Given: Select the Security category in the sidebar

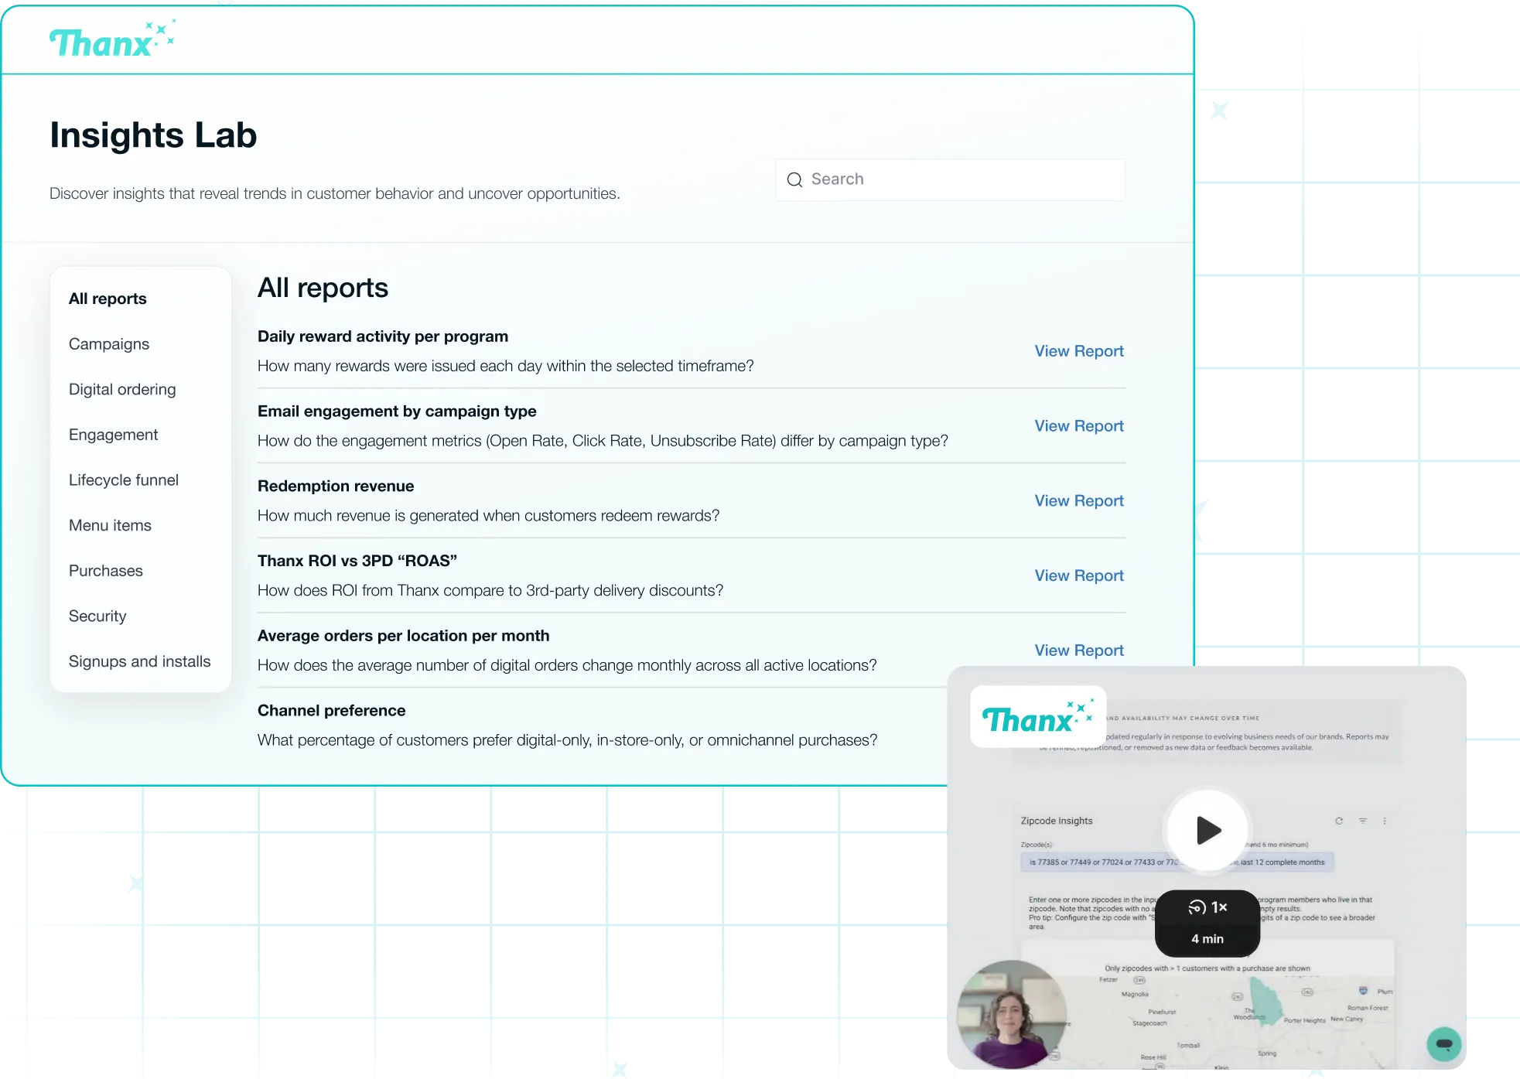Looking at the screenshot, I should tap(97, 616).
